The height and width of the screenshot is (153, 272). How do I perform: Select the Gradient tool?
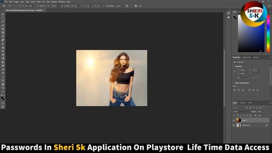click(x=3, y=59)
